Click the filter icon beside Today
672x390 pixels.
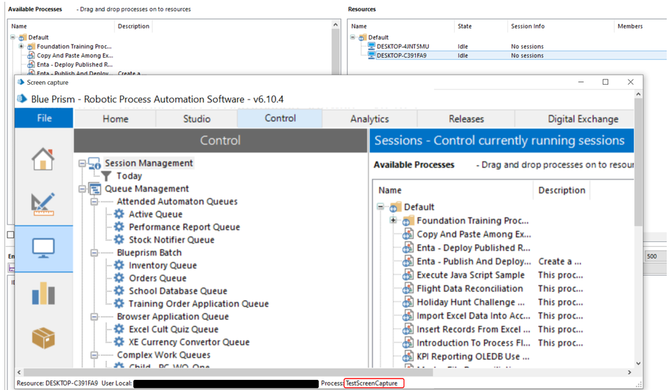[106, 176]
